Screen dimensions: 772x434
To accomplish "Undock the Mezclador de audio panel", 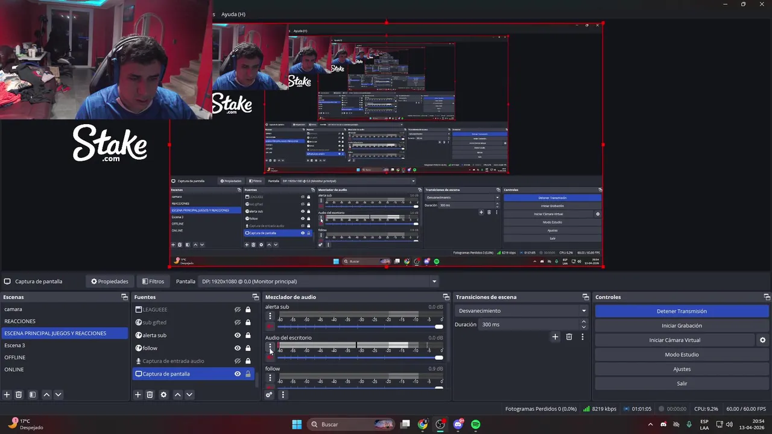I will pos(446,297).
